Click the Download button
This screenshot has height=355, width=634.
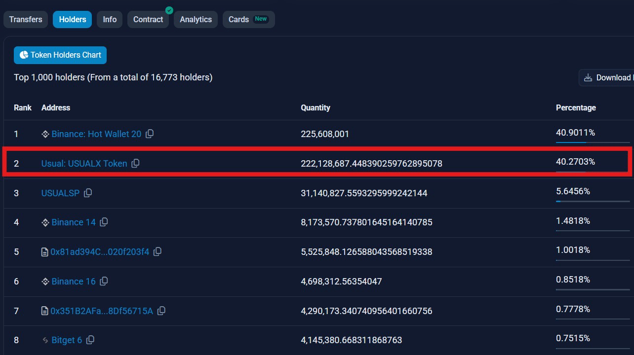tap(607, 77)
